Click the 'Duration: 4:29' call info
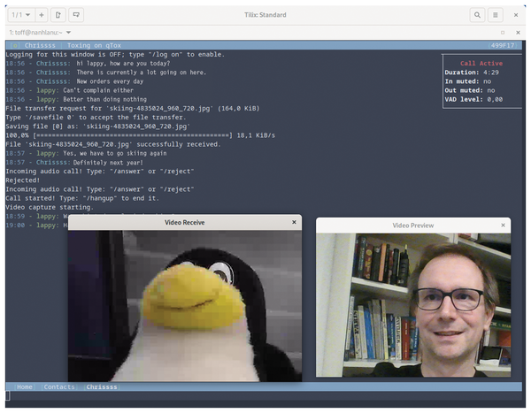This screenshot has width=531, height=413. tap(472, 73)
